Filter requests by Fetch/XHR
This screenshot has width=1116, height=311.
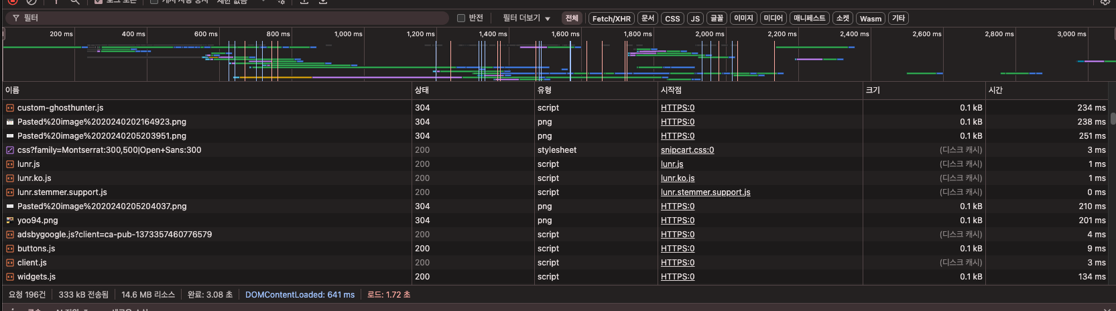[611, 19]
